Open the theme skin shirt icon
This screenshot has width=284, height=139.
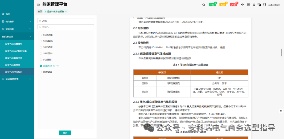point(265,5)
